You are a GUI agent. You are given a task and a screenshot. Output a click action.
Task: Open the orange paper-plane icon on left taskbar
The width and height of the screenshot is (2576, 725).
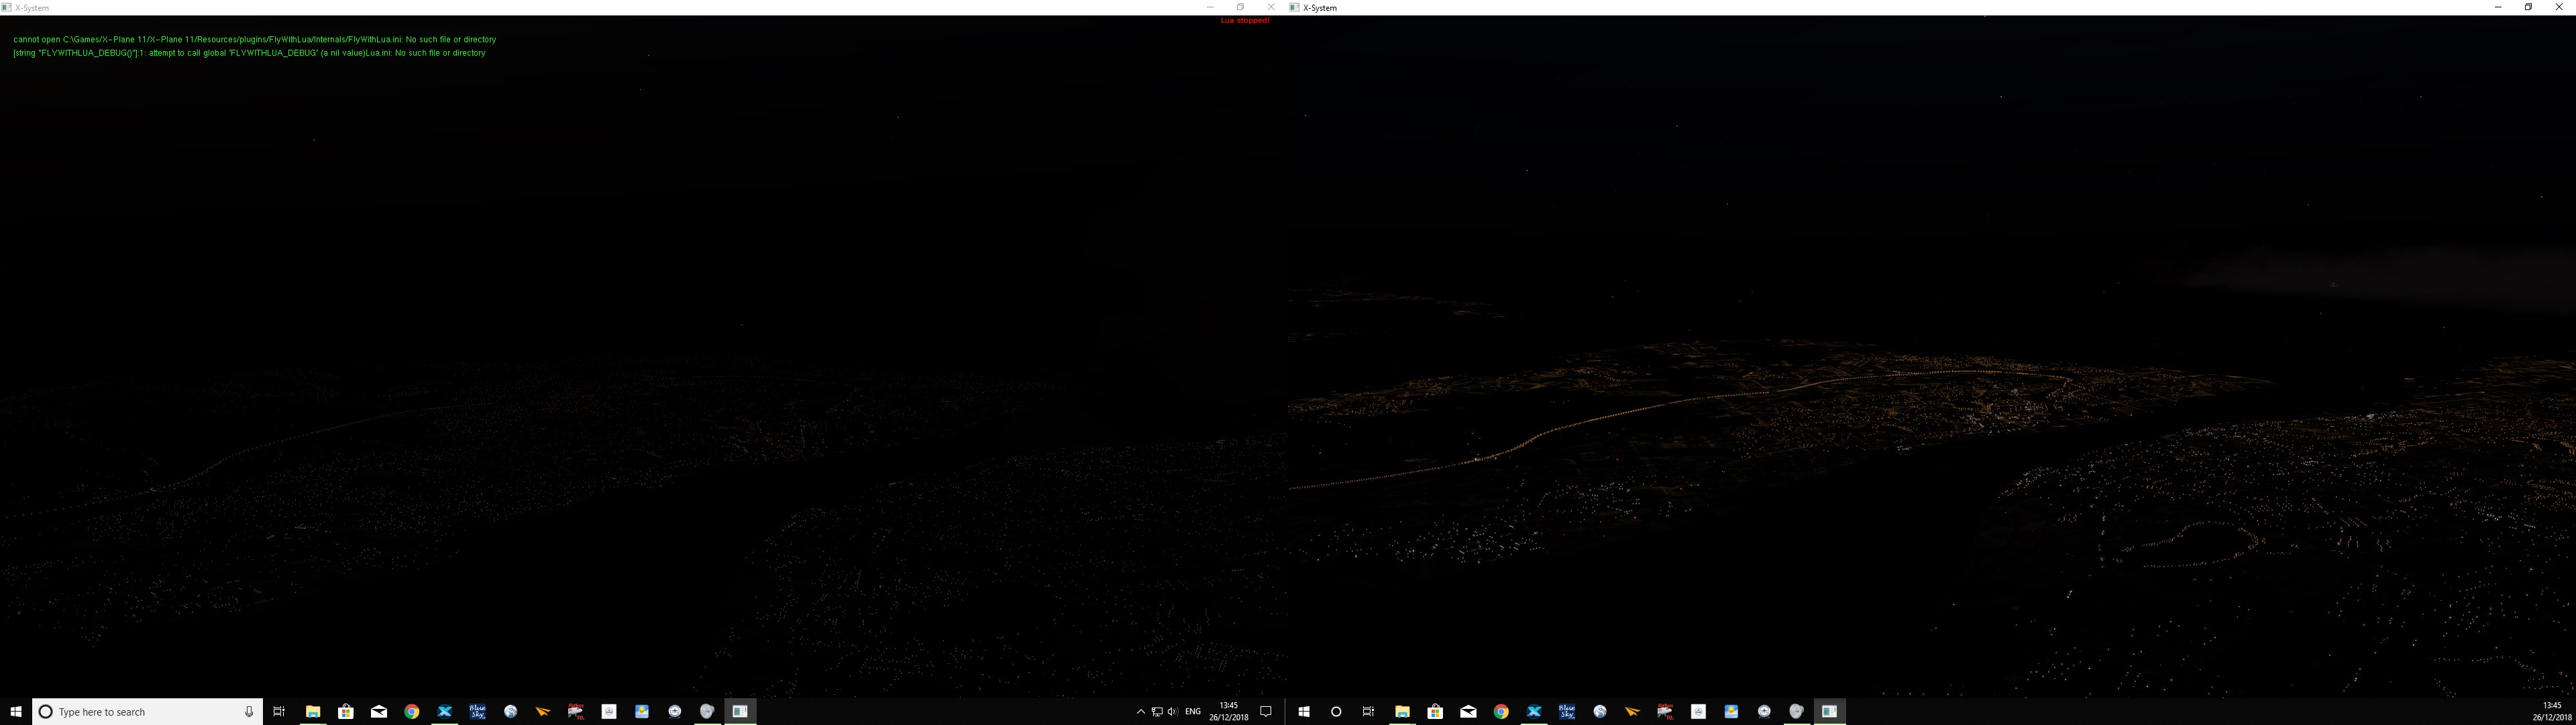point(543,711)
